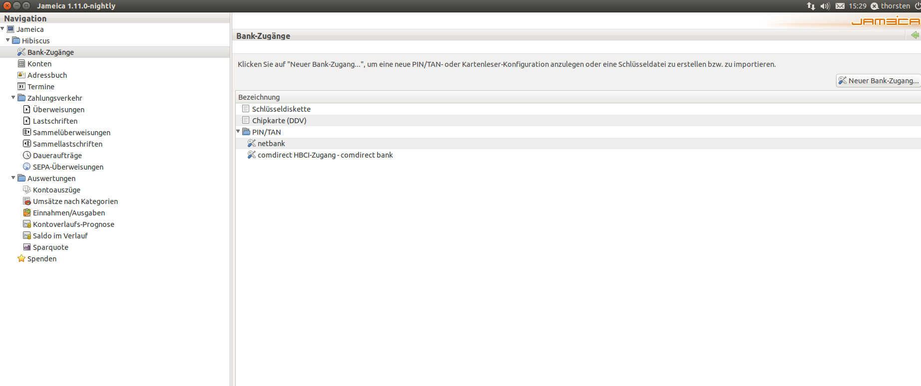Select comdirect HBCI-Zugang - comdirect bank entry
Viewport: 921px width, 386px height.
[x=325, y=155]
